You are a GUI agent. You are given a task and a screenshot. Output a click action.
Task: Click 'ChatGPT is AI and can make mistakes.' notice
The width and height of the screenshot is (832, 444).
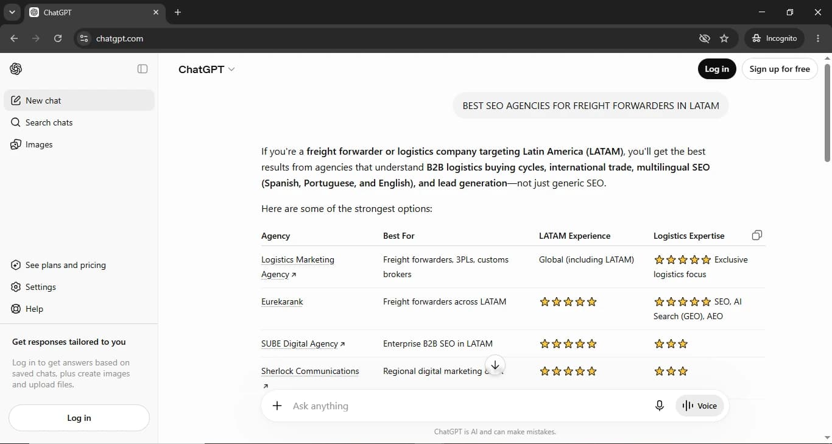495,432
